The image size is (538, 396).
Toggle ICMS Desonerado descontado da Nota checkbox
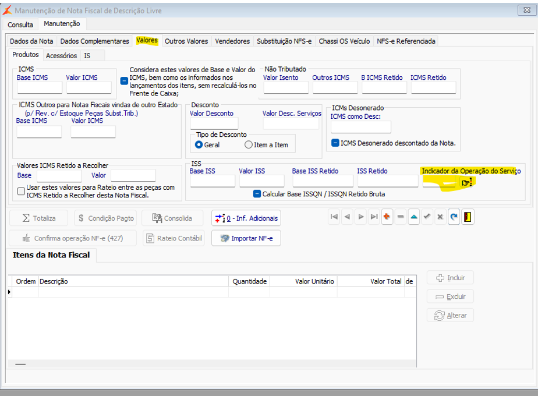pyautogui.click(x=335, y=143)
